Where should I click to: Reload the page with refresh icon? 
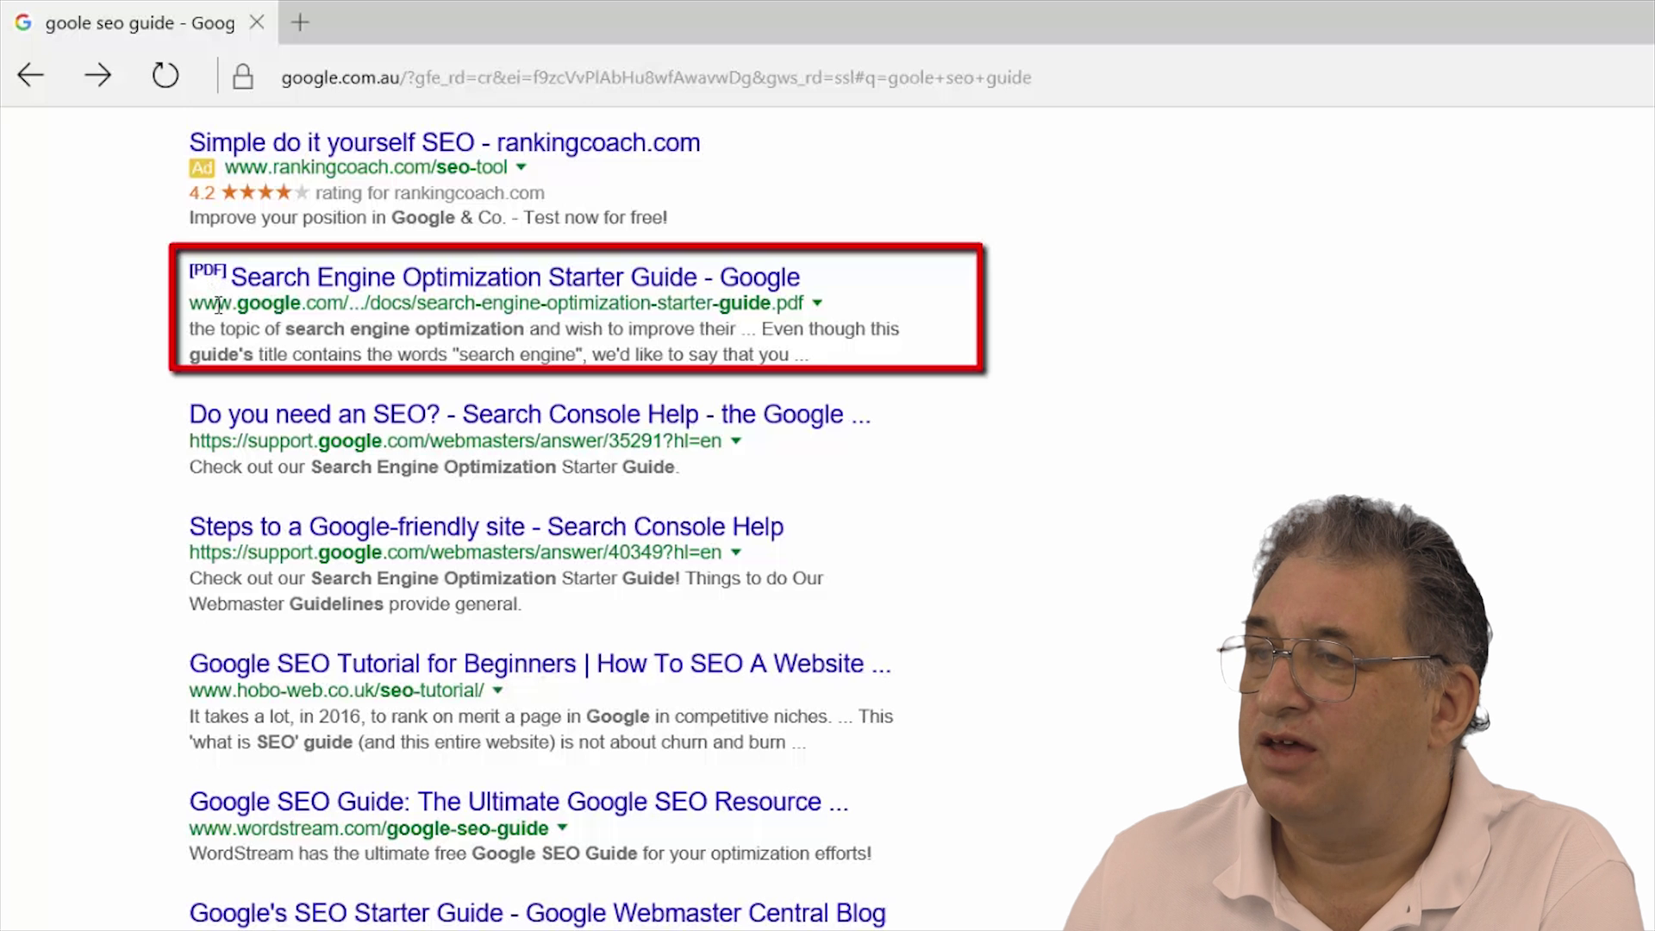[165, 76]
